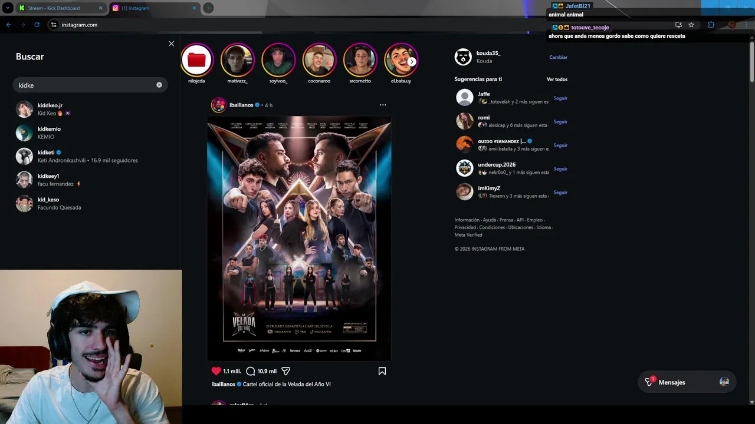
Task: Open Ver todos suggestions link
Action: pos(557,79)
